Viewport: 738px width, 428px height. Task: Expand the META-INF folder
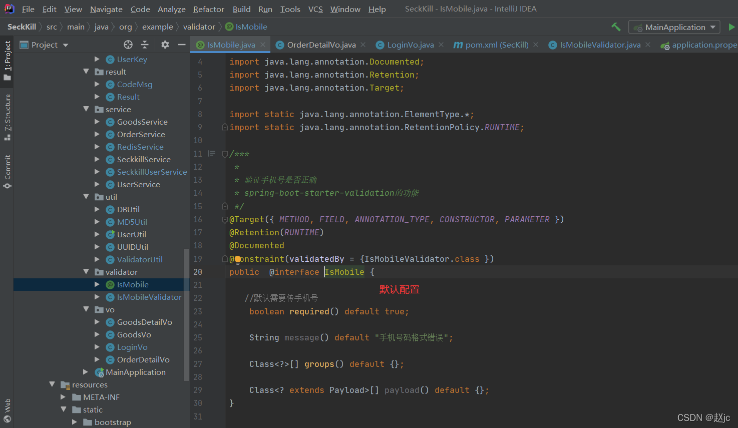click(63, 397)
